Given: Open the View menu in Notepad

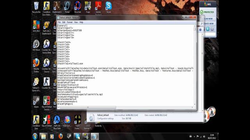Looking at the screenshot, I should point(76,22).
